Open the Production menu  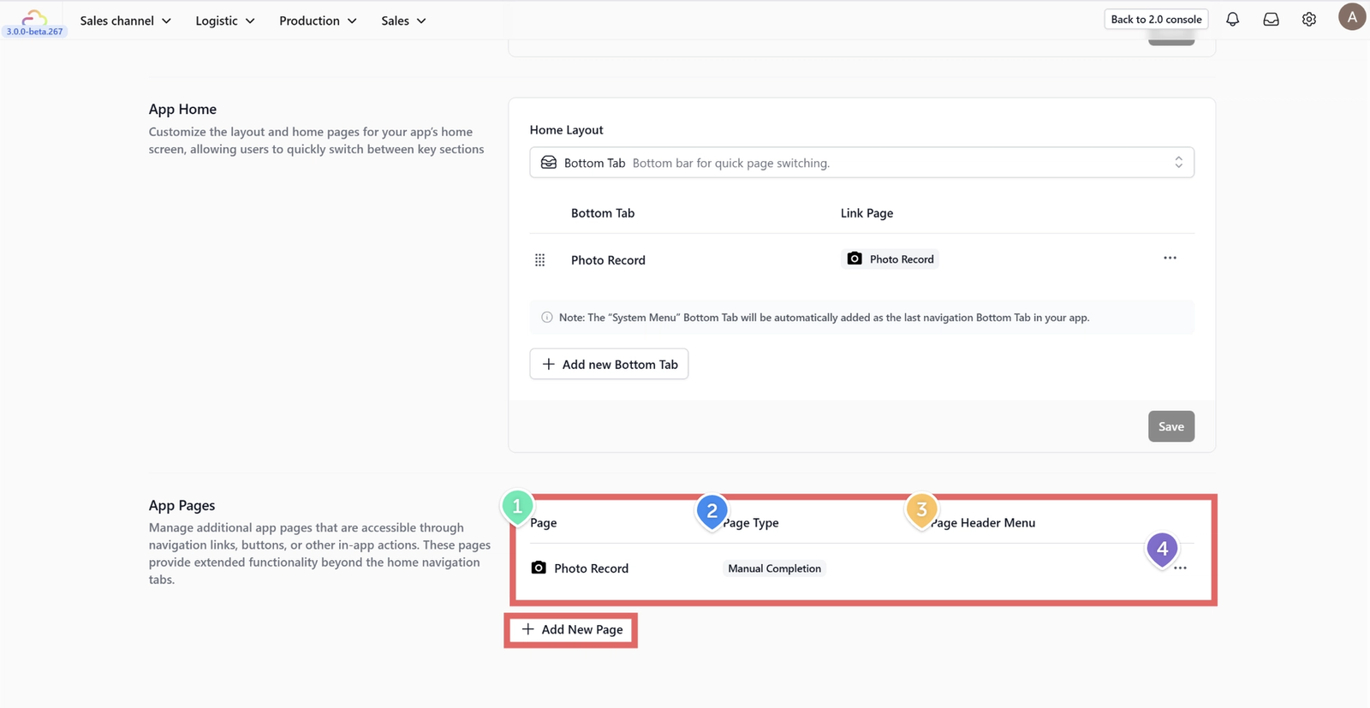318,21
